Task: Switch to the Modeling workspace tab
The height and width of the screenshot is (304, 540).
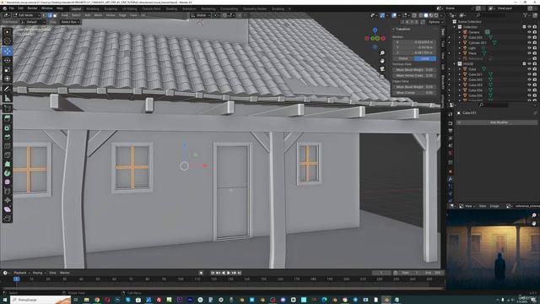Action: point(92,9)
